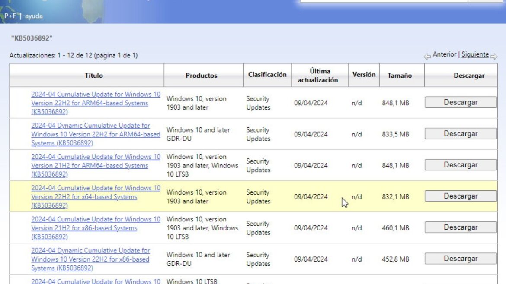506x284 pixels.
Task: Download the 833,5 MB Dynamic update
Action: coord(461,134)
